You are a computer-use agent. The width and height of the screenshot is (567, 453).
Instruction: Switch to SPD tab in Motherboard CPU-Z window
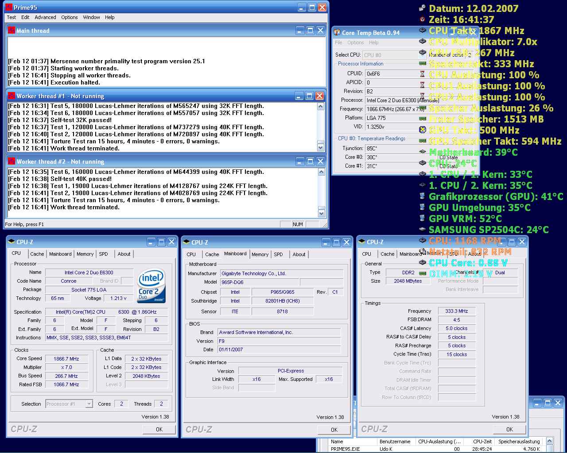[x=279, y=254]
